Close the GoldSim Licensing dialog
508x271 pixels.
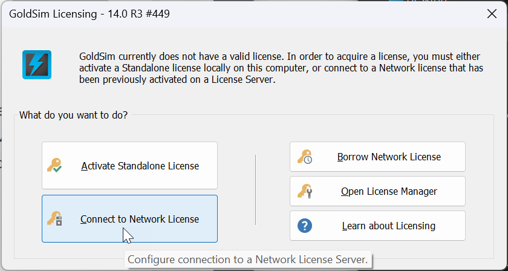(492, 14)
